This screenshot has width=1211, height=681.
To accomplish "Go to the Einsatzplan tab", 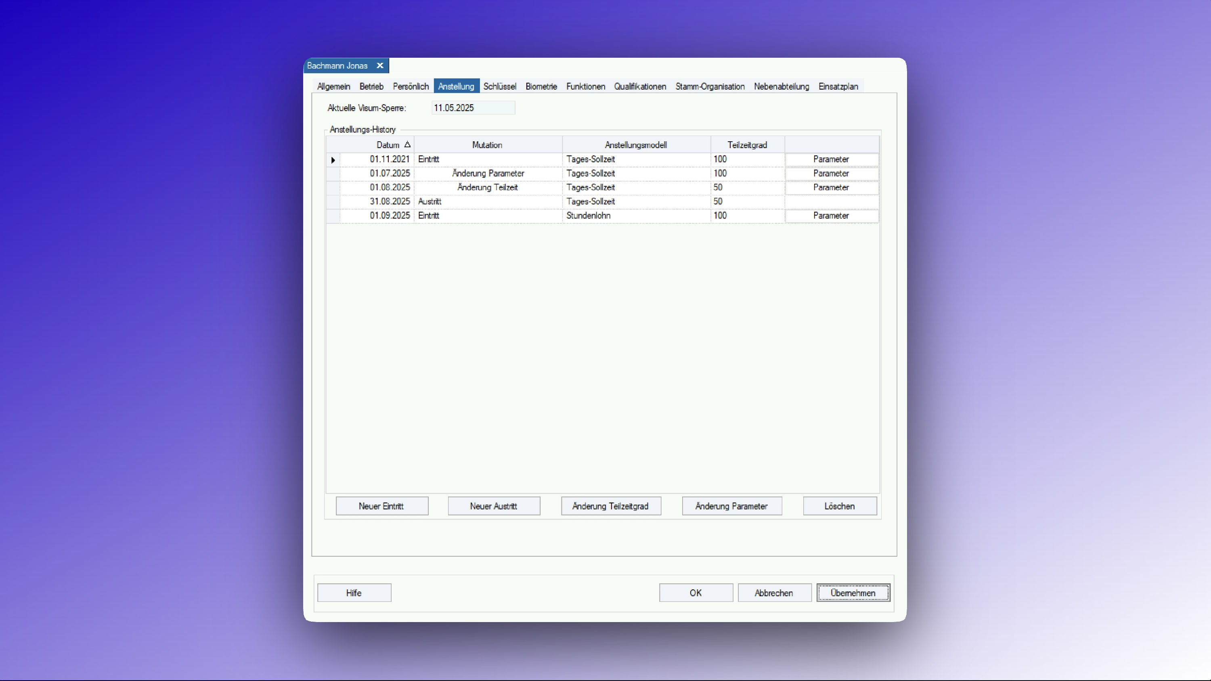I will [838, 86].
